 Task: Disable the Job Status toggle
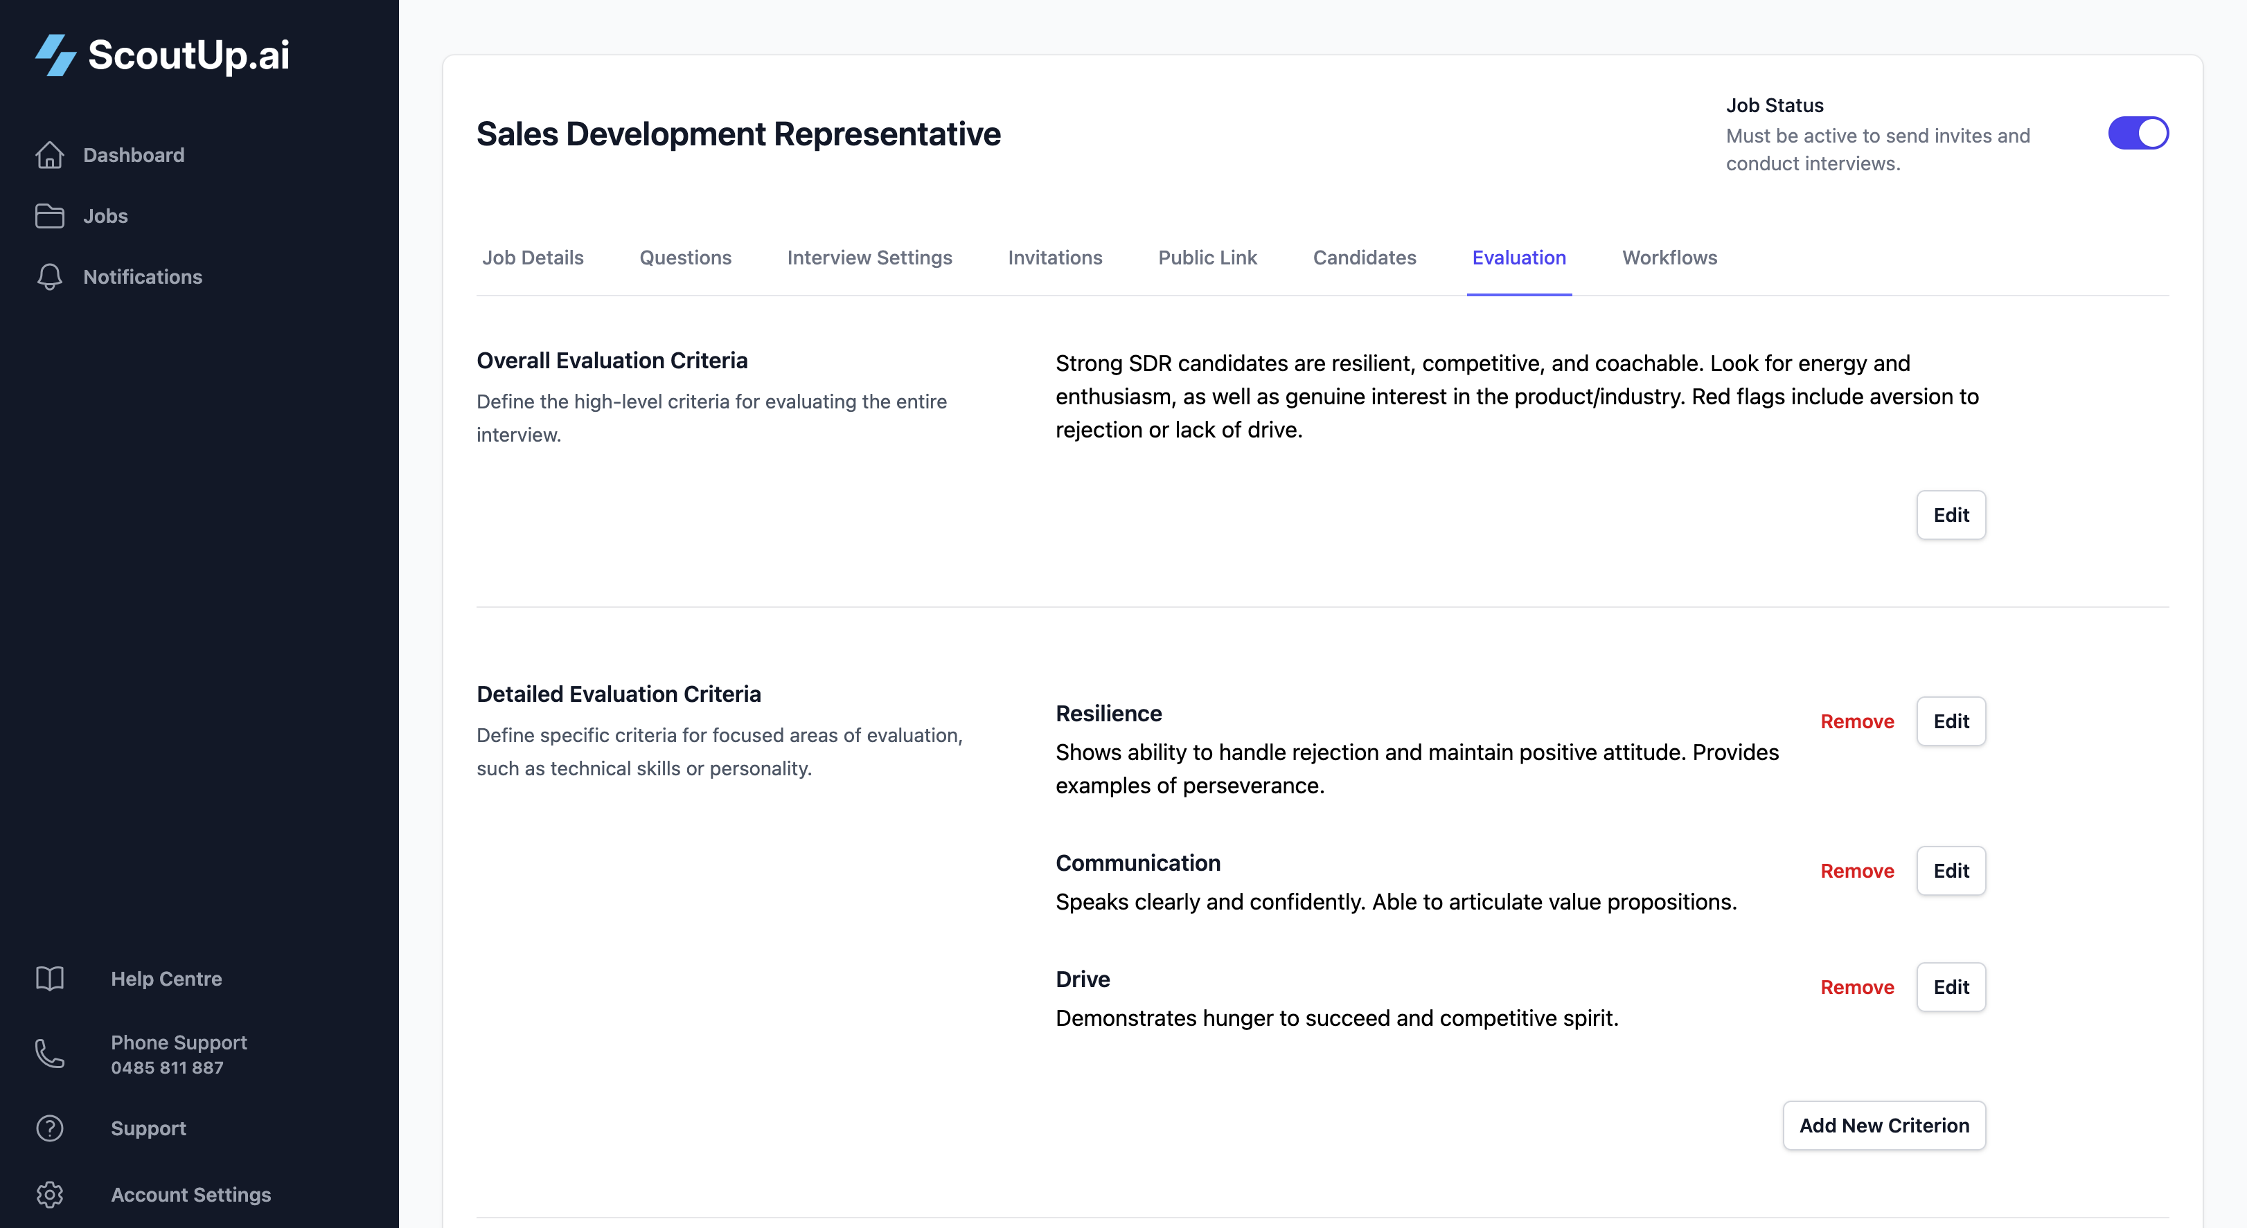(2139, 132)
